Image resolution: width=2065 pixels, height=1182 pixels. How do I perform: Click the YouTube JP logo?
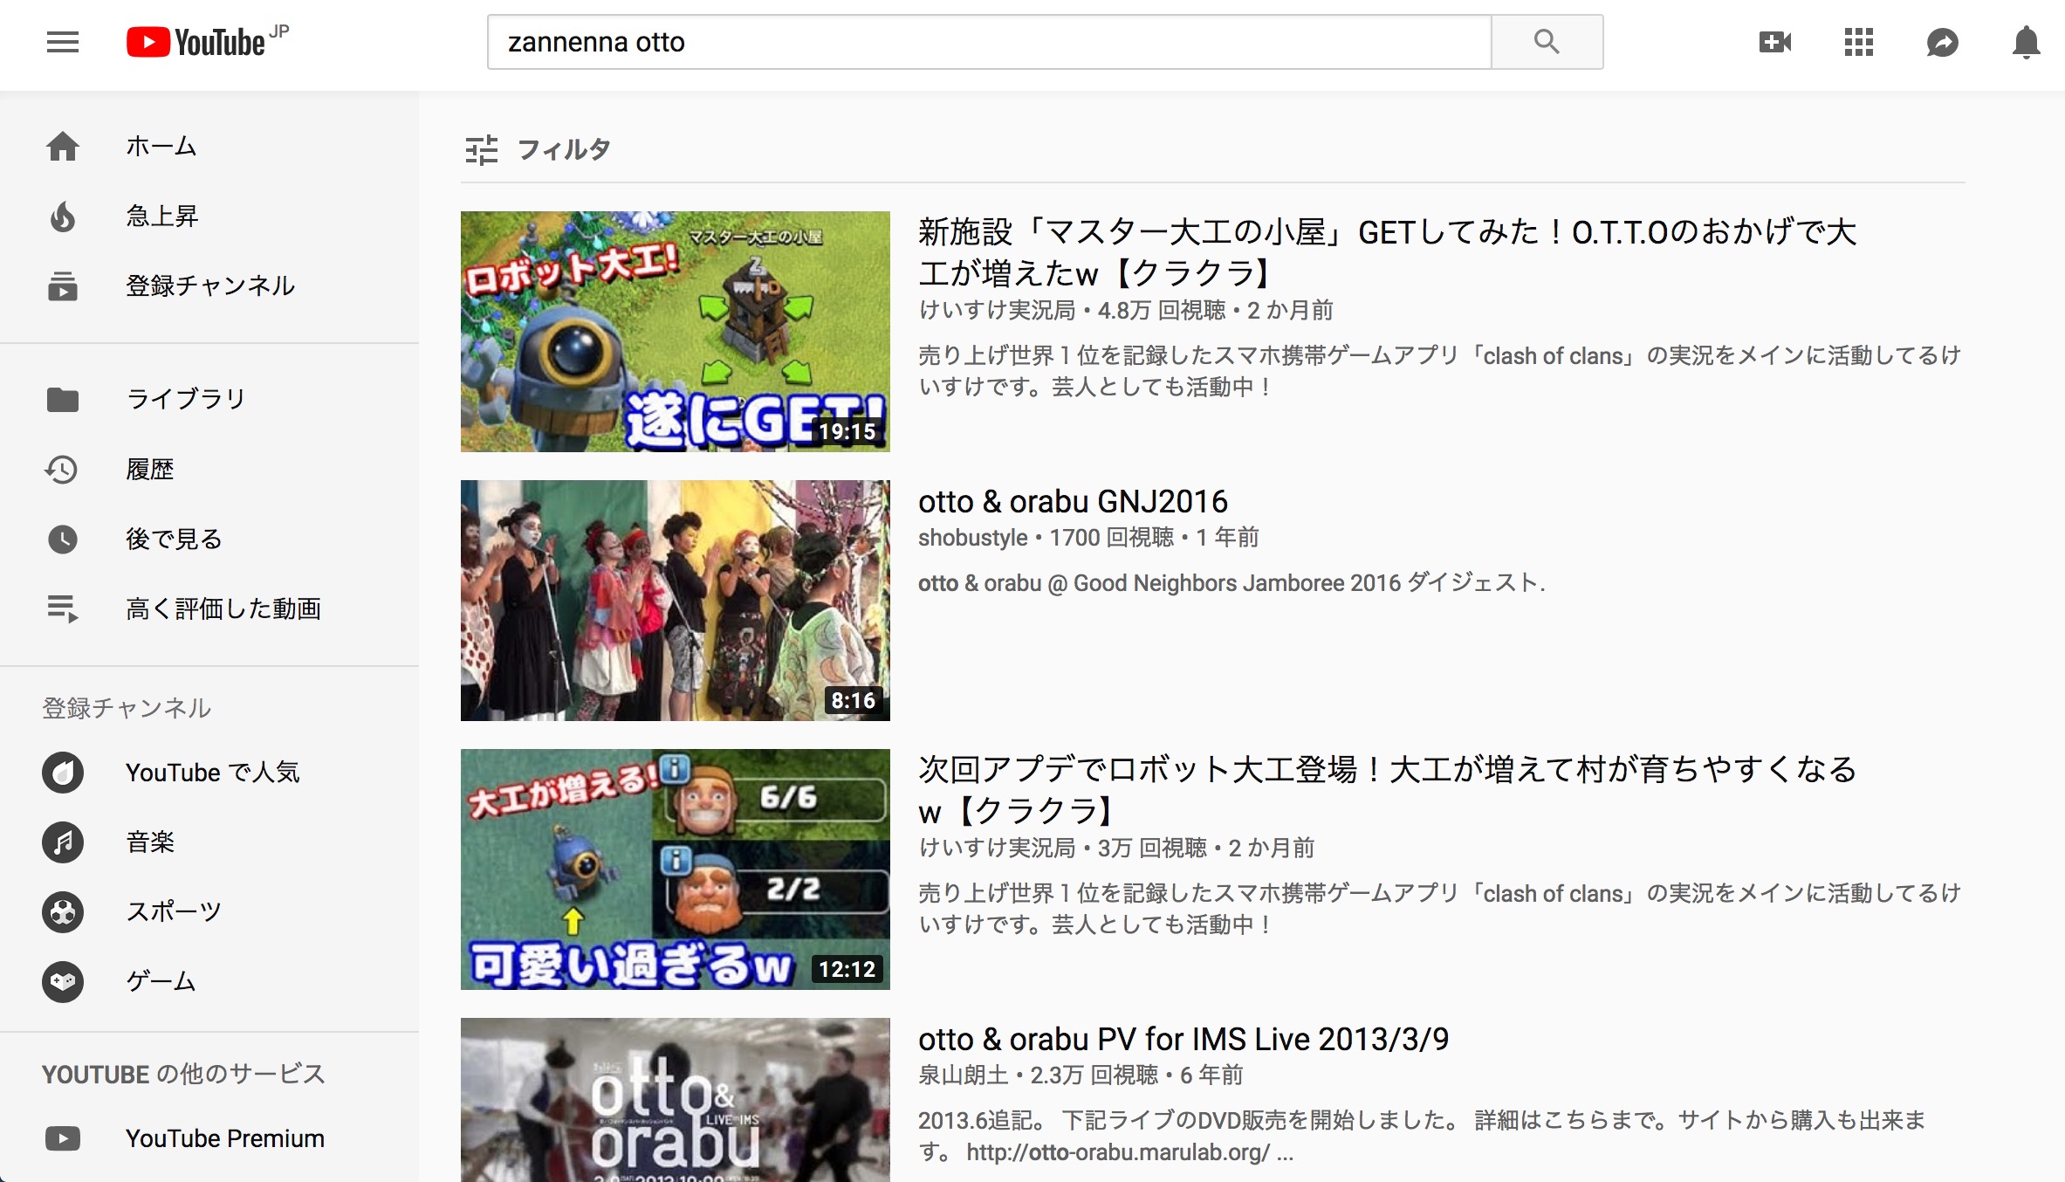coord(208,42)
